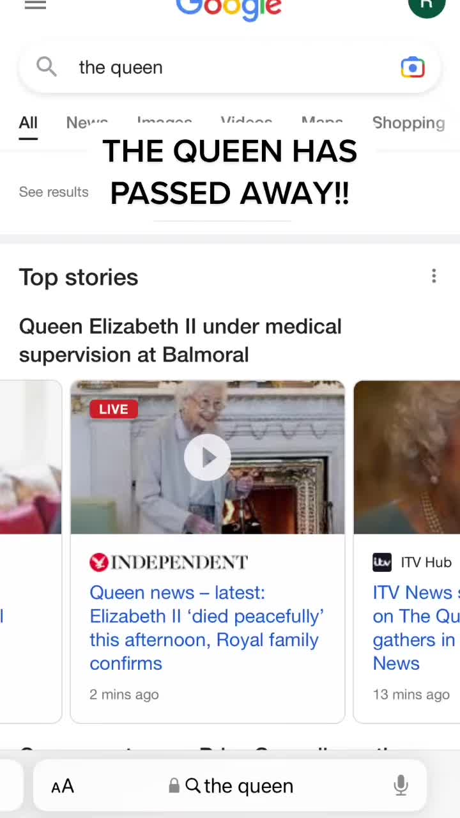Open the Queen photo thumbnail on ITV card
The width and height of the screenshot is (460, 818).
pyautogui.click(x=407, y=457)
